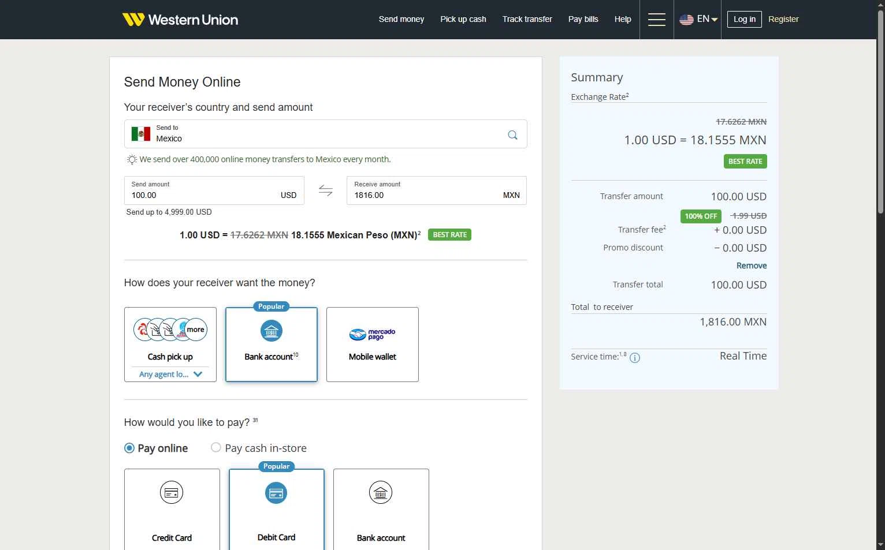Click the Service time info icon
Image resolution: width=885 pixels, height=550 pixels.
tap(634, 358)
